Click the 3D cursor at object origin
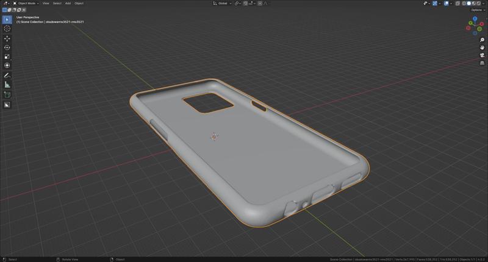This screenshot has width=488, height=262. point(214,136)
